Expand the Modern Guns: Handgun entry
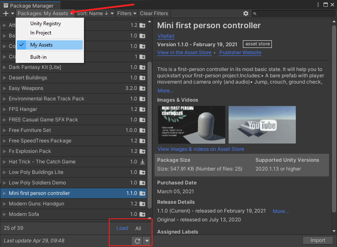The width and height of the screenshot is (337, 247). pyautogui.click(x=4, y=204)
